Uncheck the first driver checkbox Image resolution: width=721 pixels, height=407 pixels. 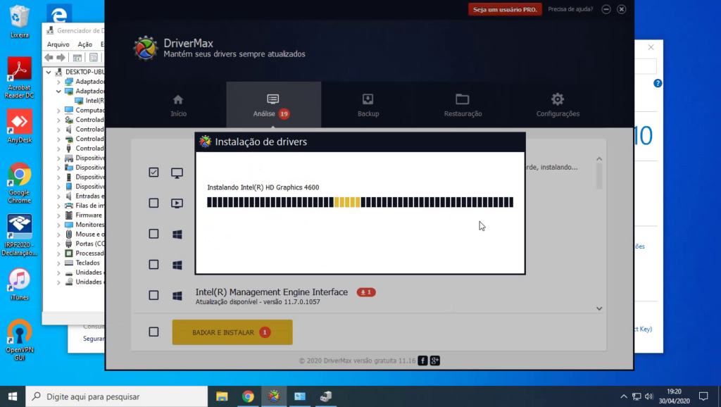[x=153, y=173]
